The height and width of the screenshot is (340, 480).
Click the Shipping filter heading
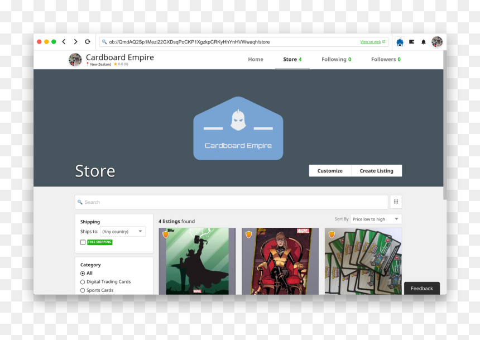click(x=90, y=222)
